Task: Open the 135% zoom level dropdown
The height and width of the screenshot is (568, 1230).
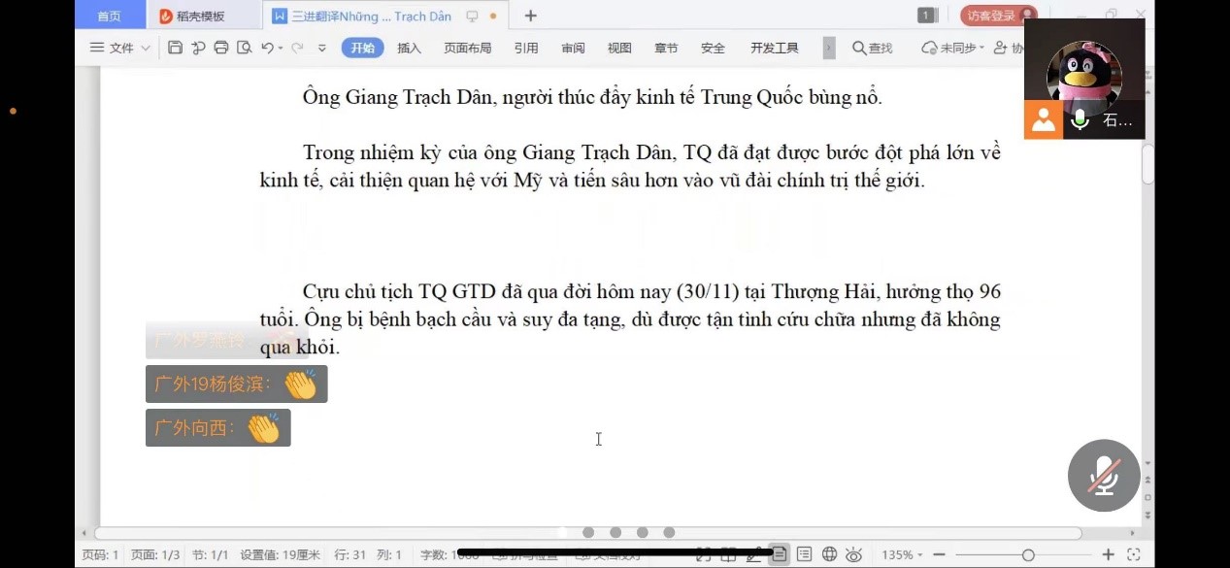Action: tap(900, 554)
